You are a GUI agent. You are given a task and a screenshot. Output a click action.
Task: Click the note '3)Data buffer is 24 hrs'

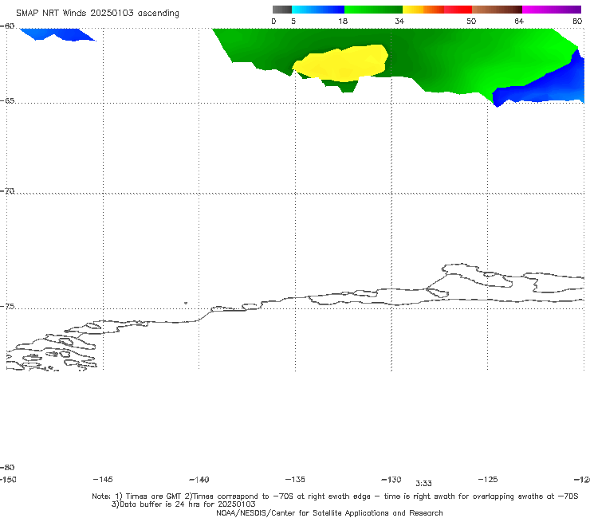[x=183, y=504]
